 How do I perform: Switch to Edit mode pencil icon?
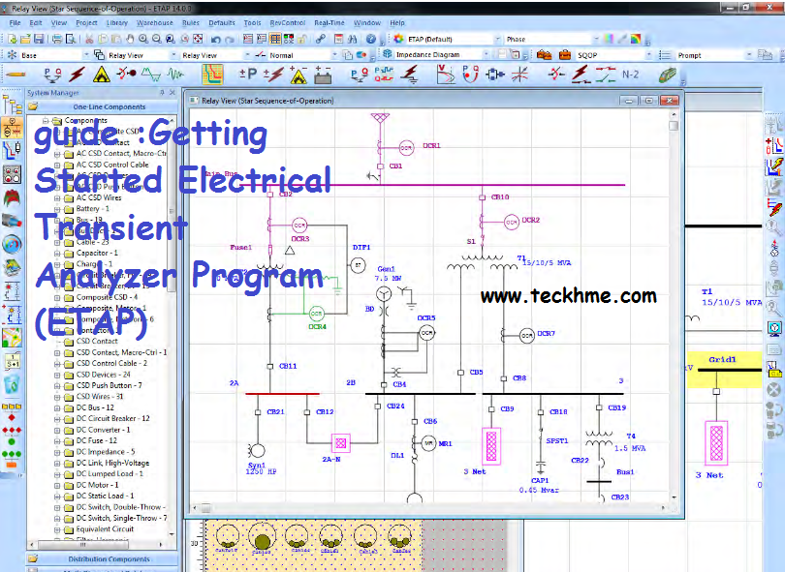click(x=16, y=75)
